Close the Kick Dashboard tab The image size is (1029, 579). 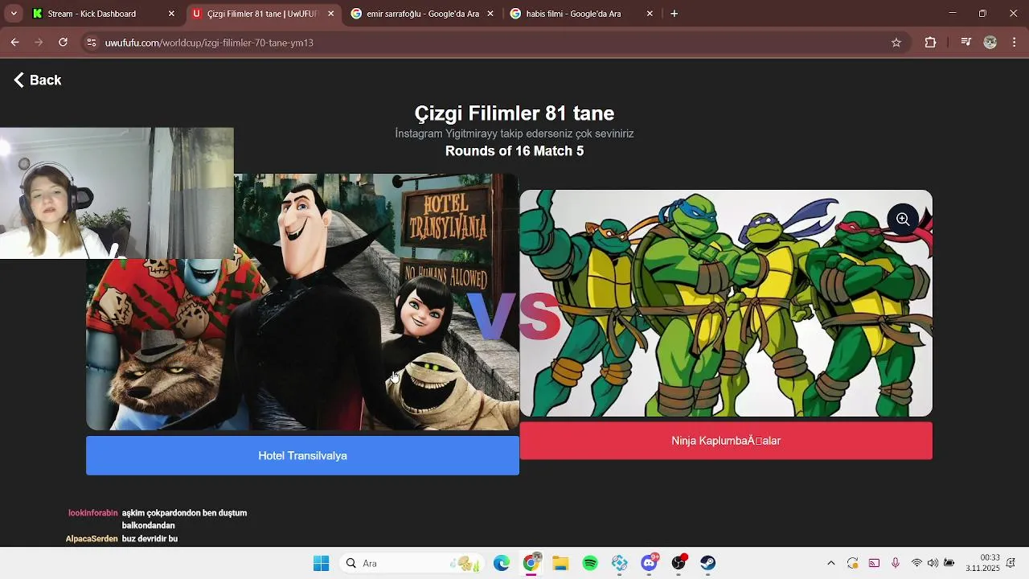pyautogui.click(x=171, y=14)
